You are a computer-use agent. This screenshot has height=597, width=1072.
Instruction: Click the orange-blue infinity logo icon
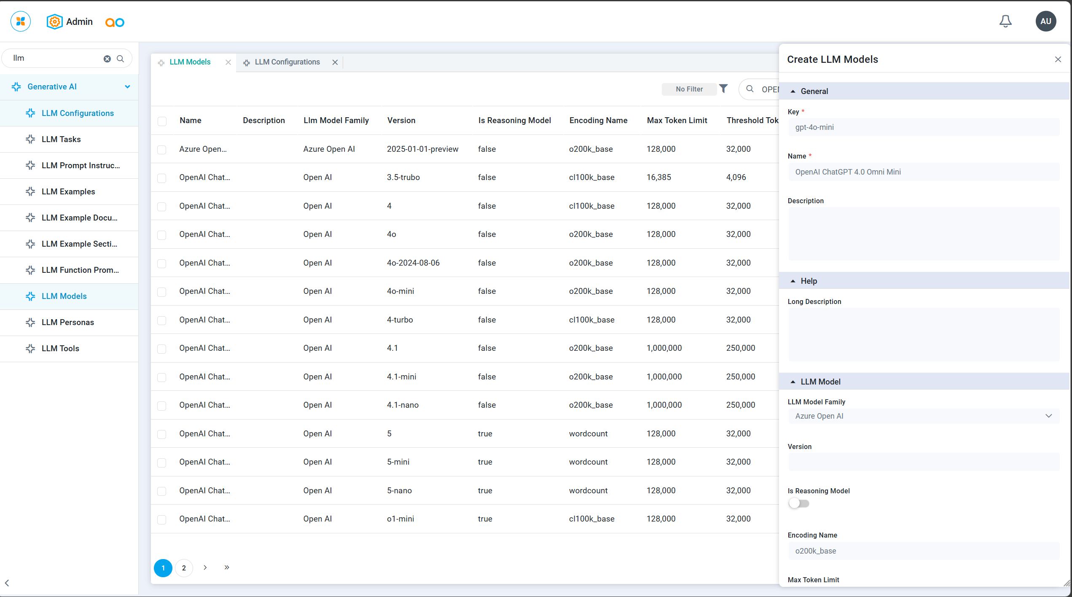115,22
